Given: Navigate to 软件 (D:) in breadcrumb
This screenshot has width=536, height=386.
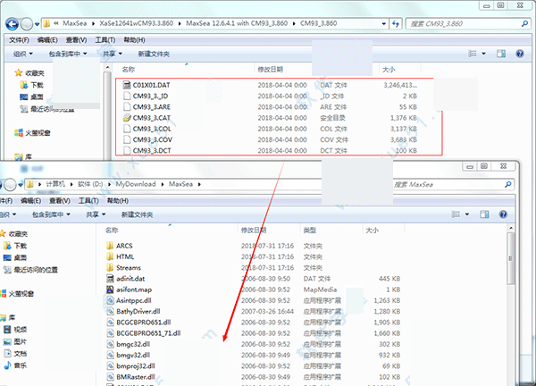Looking at the screenshot, I should pos(90,184).
